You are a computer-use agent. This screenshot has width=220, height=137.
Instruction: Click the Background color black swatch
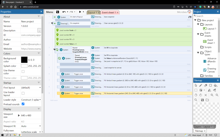(24, 60)
